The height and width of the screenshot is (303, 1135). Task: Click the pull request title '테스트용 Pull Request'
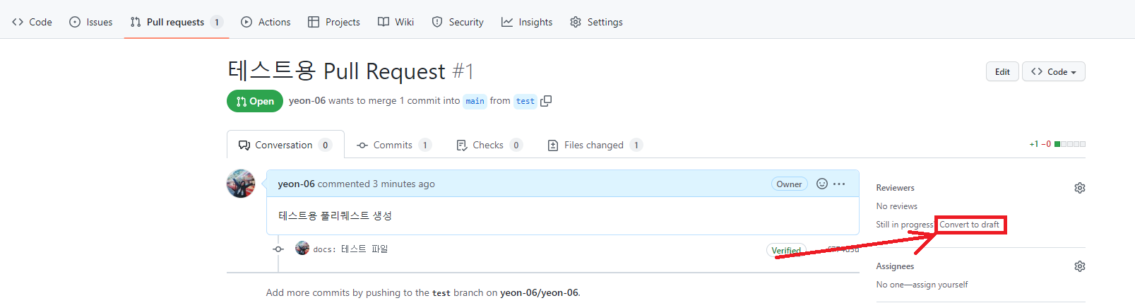[x=336, y=71]
